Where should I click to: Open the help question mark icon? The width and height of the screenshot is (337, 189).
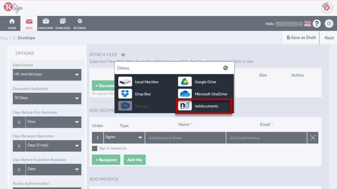pyautogui.click(x=316, y=23)
